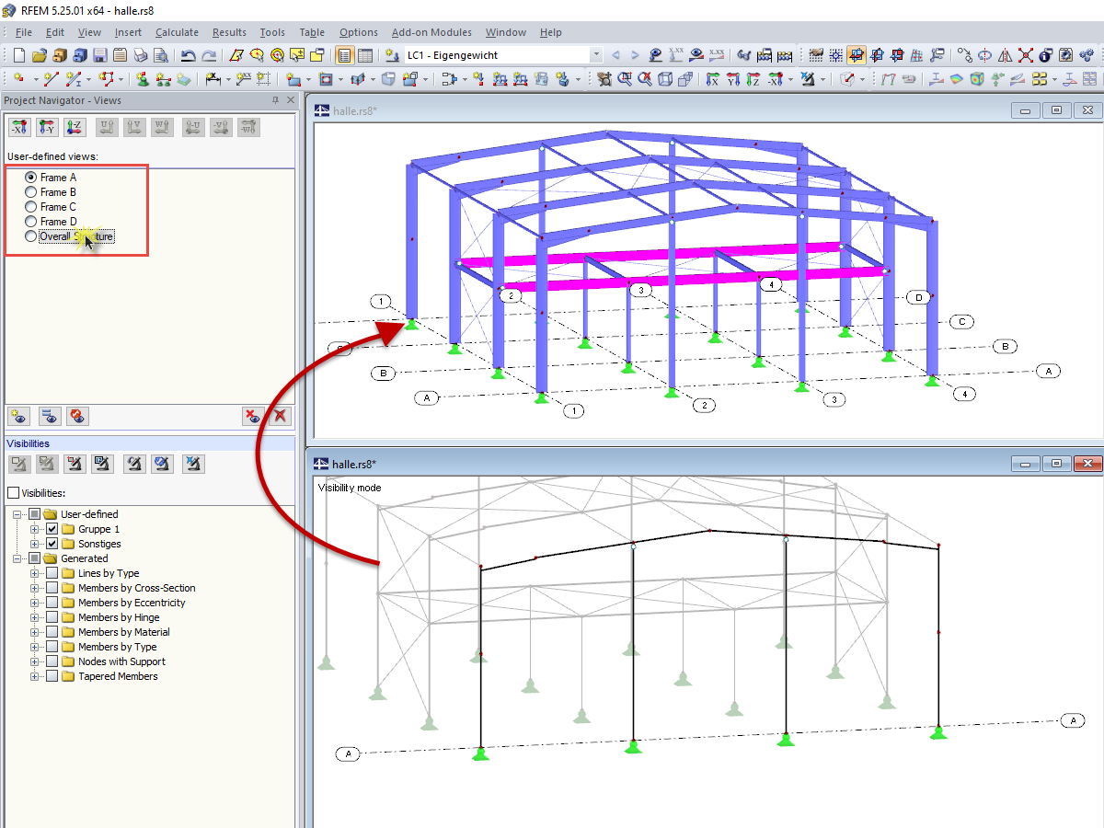Click the view in -X direction icon in navigator

point(19,127)
